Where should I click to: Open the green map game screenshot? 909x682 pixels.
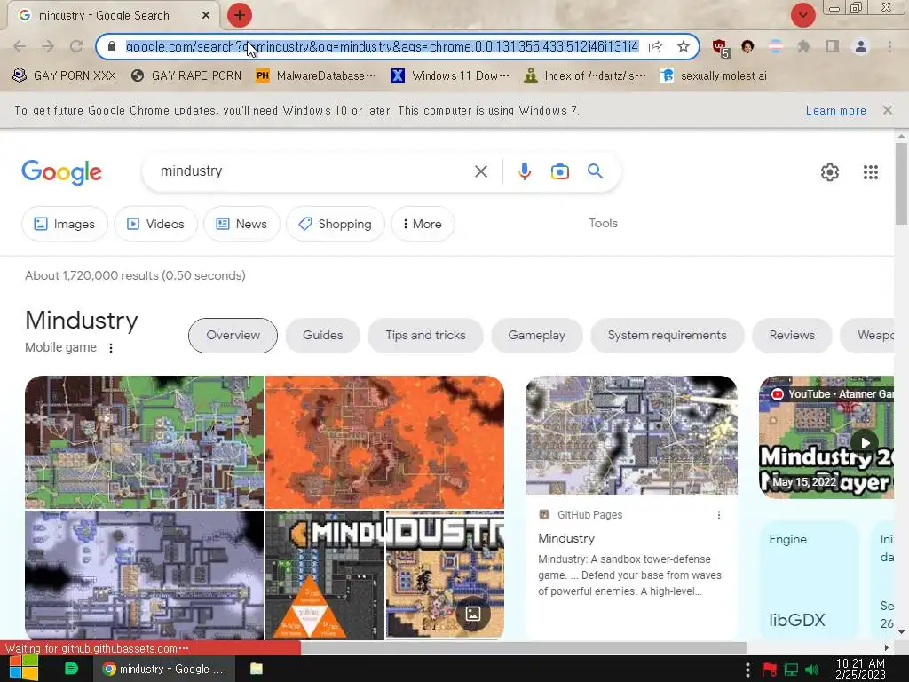point(145,442)
